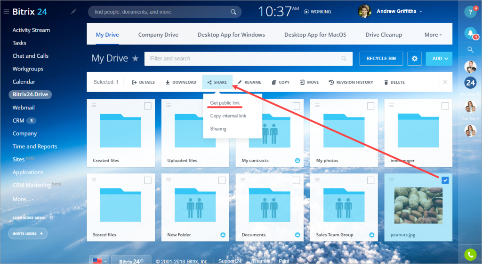Click Download in the selection toolbar

[181, 82]
